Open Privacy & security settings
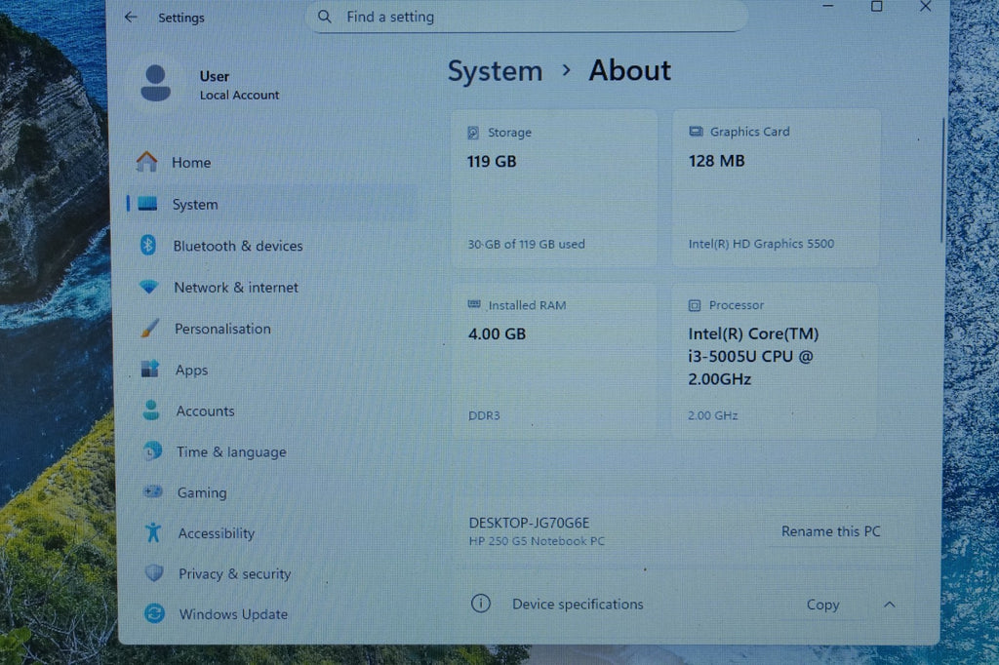 pyautogui.click(x=234, y=574)
